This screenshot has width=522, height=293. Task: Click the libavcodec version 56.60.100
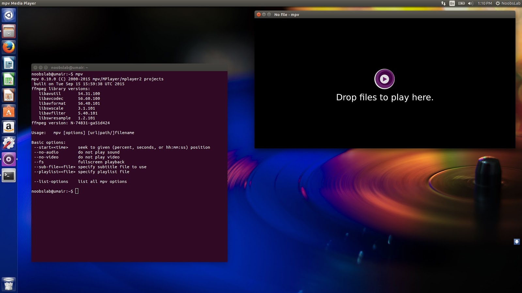click(89, 99)
